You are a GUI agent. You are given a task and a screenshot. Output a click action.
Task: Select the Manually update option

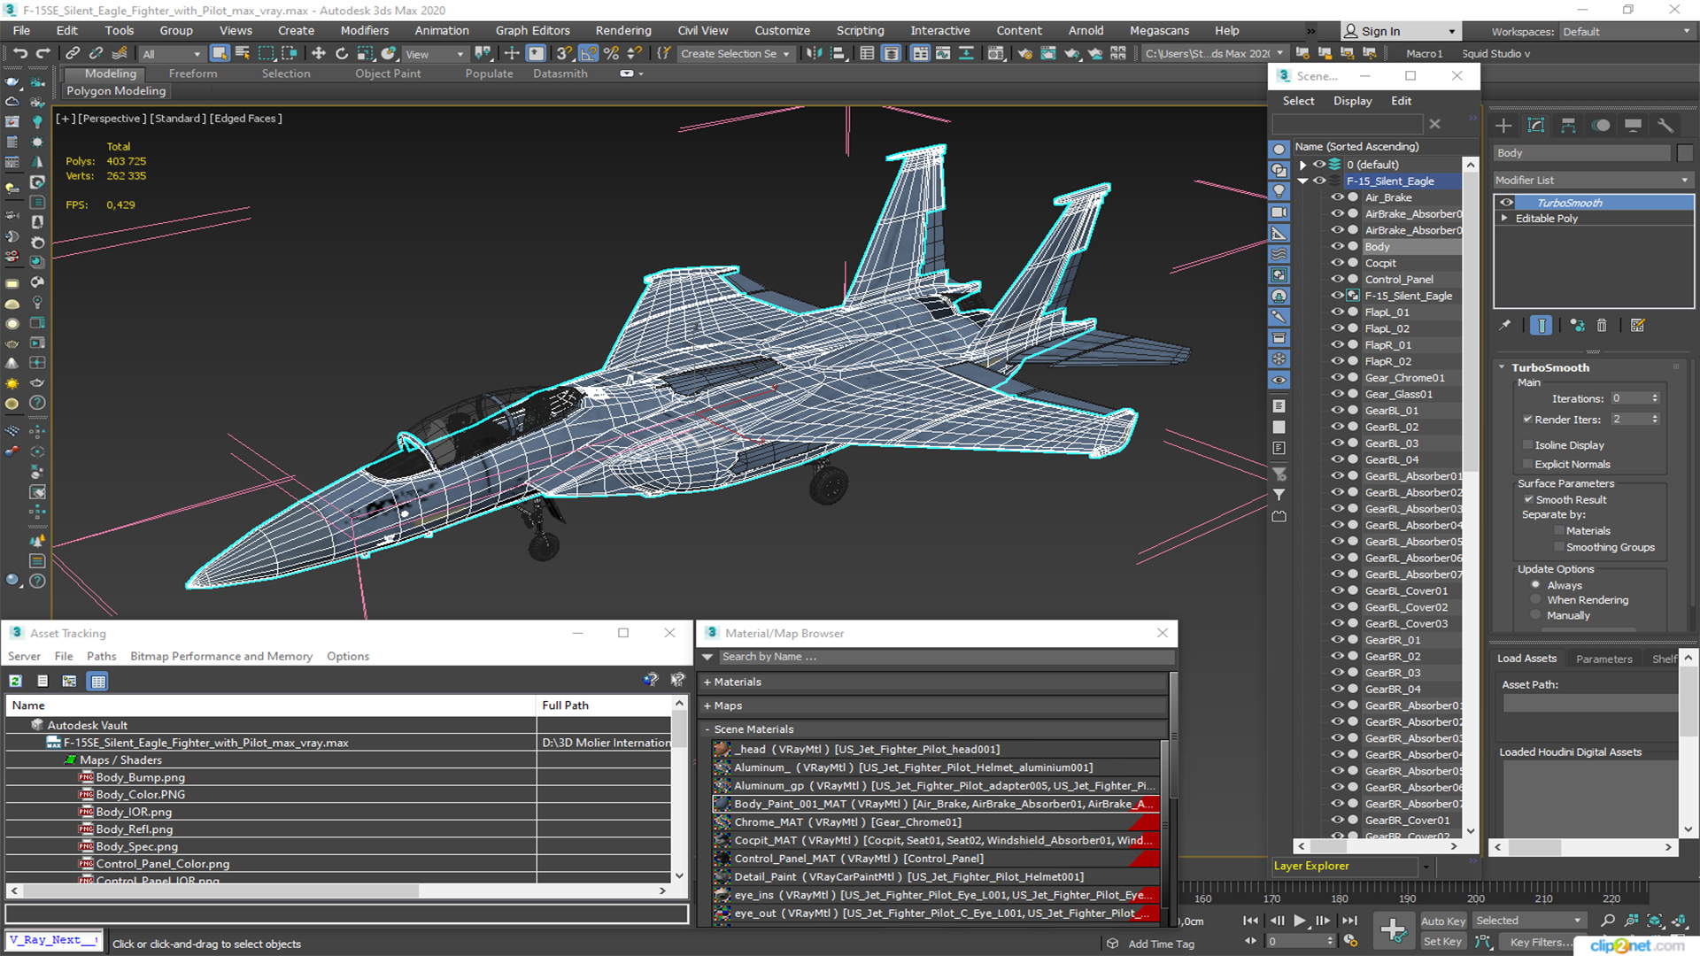1535,616
